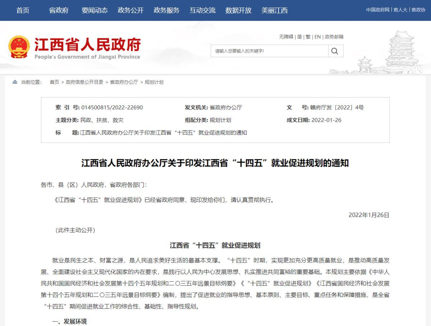The height and width of the screenshot is (326, 431).
Task: Click the keyword search input field
Action: 269,51
